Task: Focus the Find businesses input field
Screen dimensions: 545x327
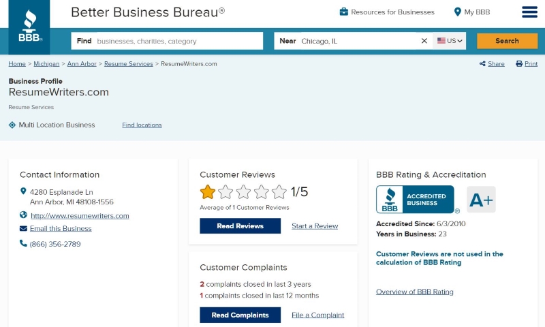Action: tap(167, 41)
